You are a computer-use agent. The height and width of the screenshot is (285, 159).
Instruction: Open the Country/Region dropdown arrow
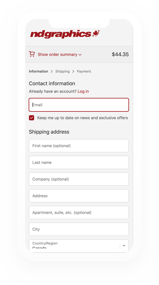[124, 246]
